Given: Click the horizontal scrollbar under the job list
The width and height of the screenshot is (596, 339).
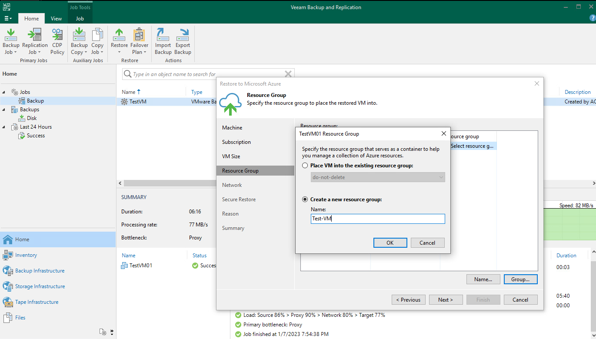Looking at the screenshot, I should click(x=170, y=183).
